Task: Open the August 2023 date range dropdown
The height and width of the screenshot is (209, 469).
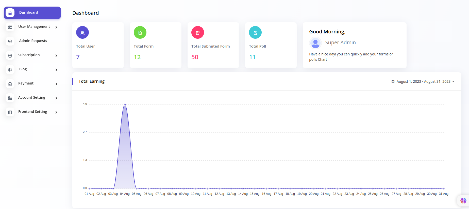Action: pyautogui.click(x=423, y=81)
